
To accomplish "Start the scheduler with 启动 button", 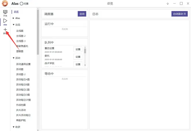I will coord(82,14).
